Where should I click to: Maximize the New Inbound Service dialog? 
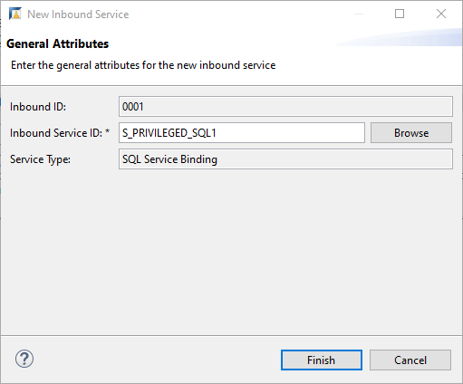400,14
